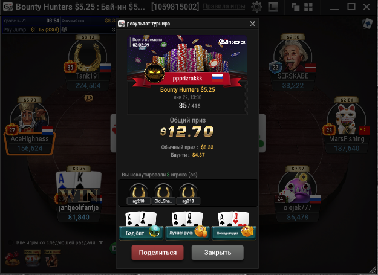Open the table layout icon labeled L

tap(273, 7)
